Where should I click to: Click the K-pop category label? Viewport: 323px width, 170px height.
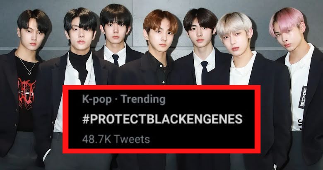coord(97,100)
